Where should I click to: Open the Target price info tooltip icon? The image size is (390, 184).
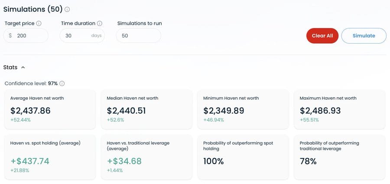pyautogui.click(x=39, y=23)
